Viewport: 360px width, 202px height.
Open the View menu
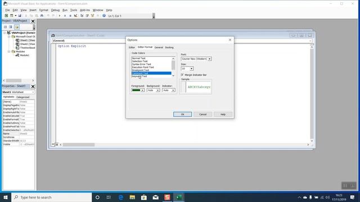[x=24, y=10]
